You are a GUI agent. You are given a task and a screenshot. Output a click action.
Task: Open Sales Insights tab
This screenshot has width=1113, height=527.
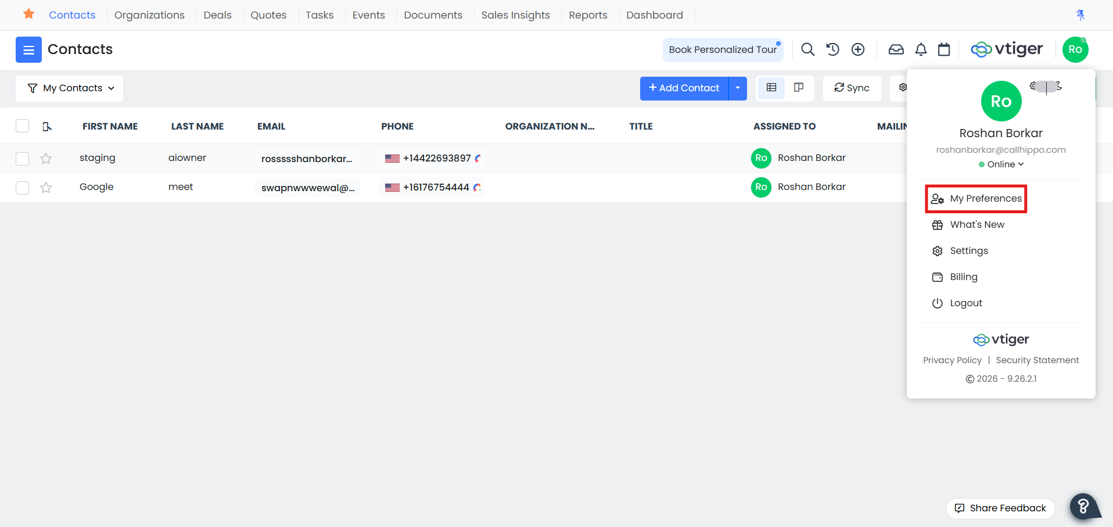(515, 15)
